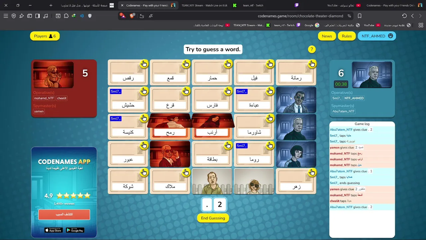Click yamen spymaster name tag

point(39,111)
